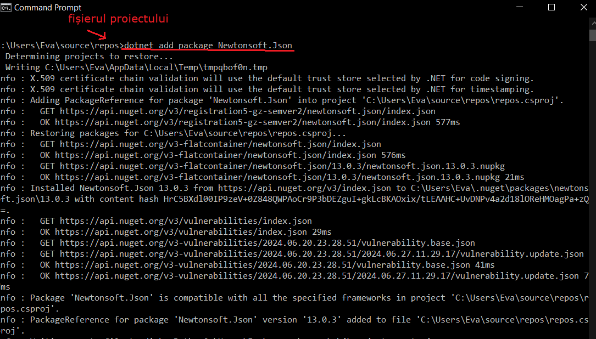Click the vulnerabilities/index.json GET URL

click(x=186, y=221)
